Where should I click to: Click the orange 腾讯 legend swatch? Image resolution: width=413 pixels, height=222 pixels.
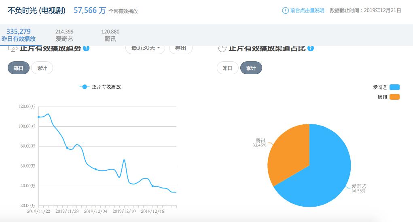pyautogui.click(x=394, y=97)
